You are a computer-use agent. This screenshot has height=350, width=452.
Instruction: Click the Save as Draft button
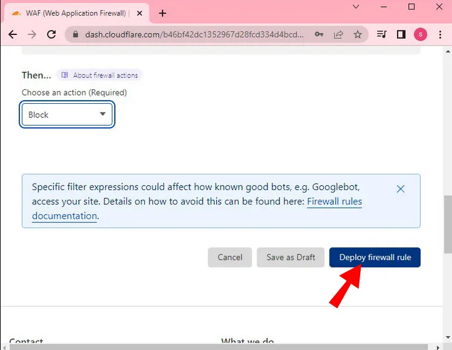[x=291, y=257]
